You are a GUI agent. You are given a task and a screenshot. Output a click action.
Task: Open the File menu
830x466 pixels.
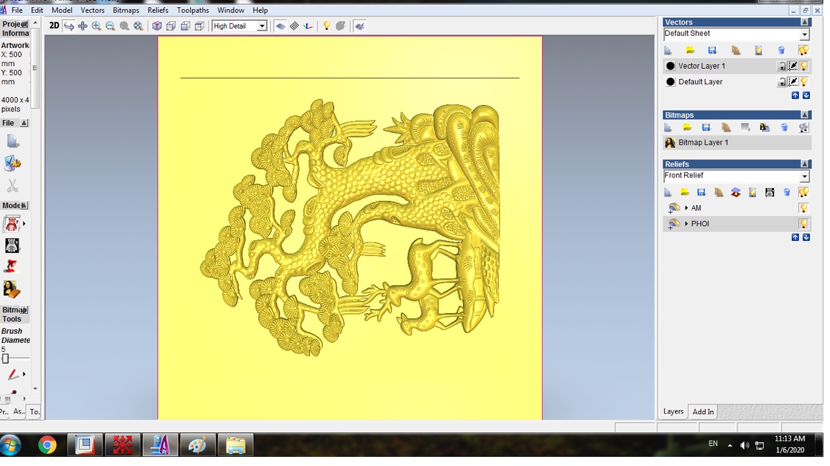click(x=17, y=10)
